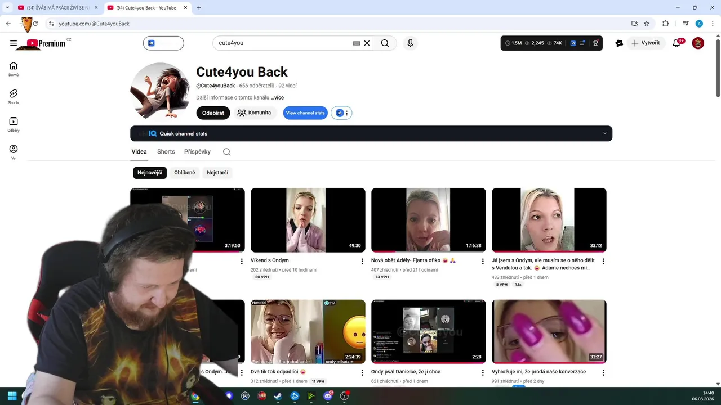
Task: Start voice search with the microphone
Action: point(410,43)
